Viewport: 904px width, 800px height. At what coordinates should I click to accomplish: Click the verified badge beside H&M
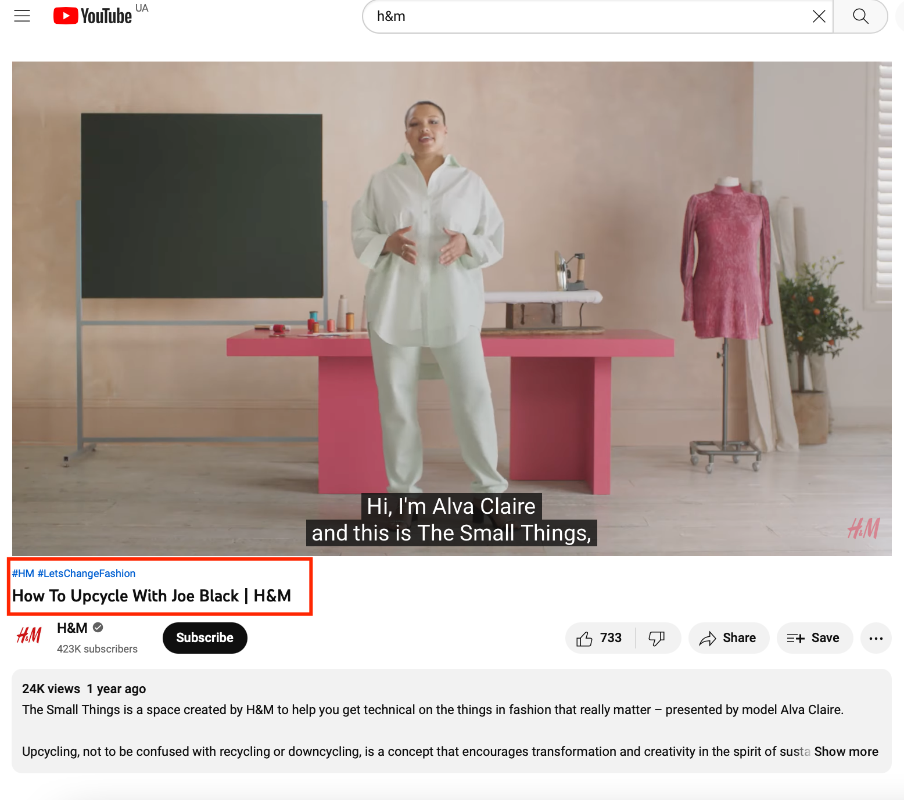coord(98,628)
